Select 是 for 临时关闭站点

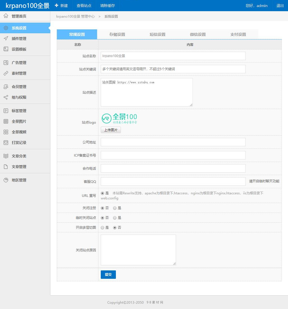click(x=115, y=218)
